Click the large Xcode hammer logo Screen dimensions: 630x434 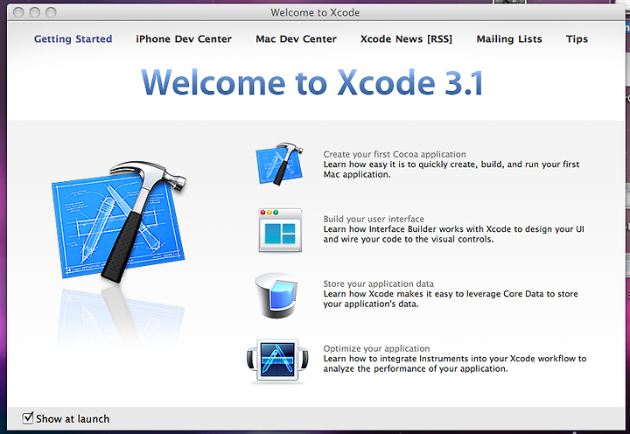click(118, 221)
